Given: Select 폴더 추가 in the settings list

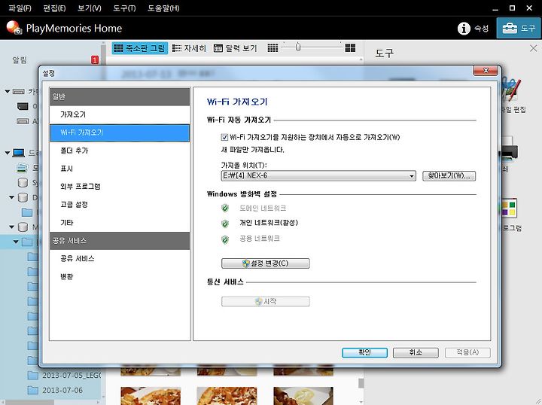Looking at the screenshot, I should 120,151.
